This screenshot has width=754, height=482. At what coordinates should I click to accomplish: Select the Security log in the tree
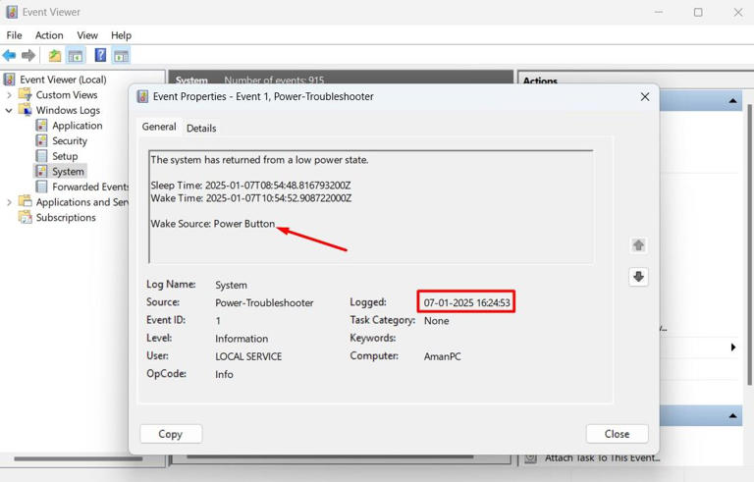pos(69,141)
